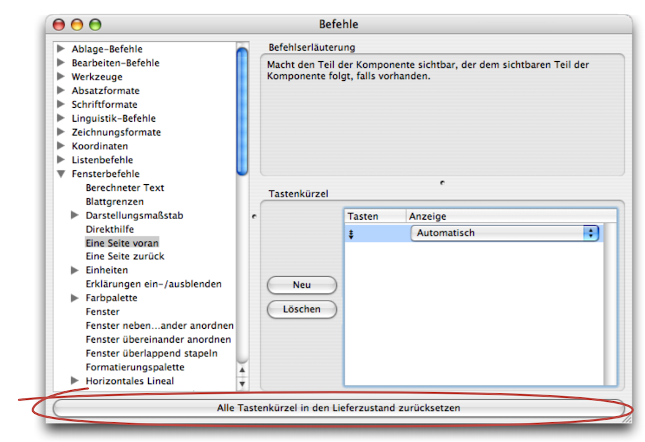Choose the Direkthilfe command entry

coord(109,229)
